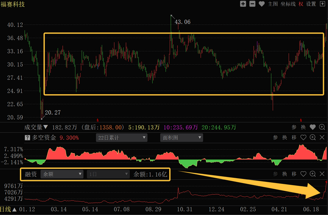Click the zoom-in plus icon at top
This screenshot has height=215, width=328.
[x=243, y=4]
